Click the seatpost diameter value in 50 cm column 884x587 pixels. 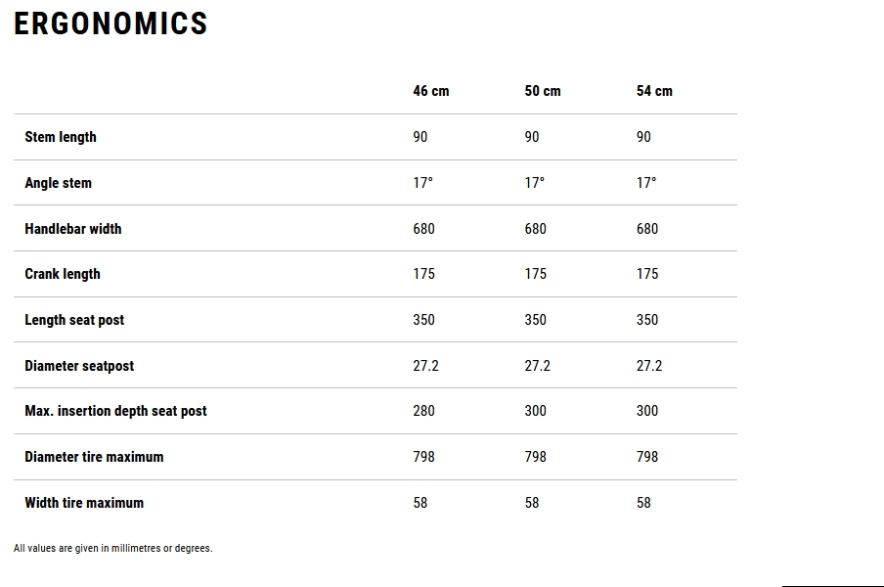(537, 366)
